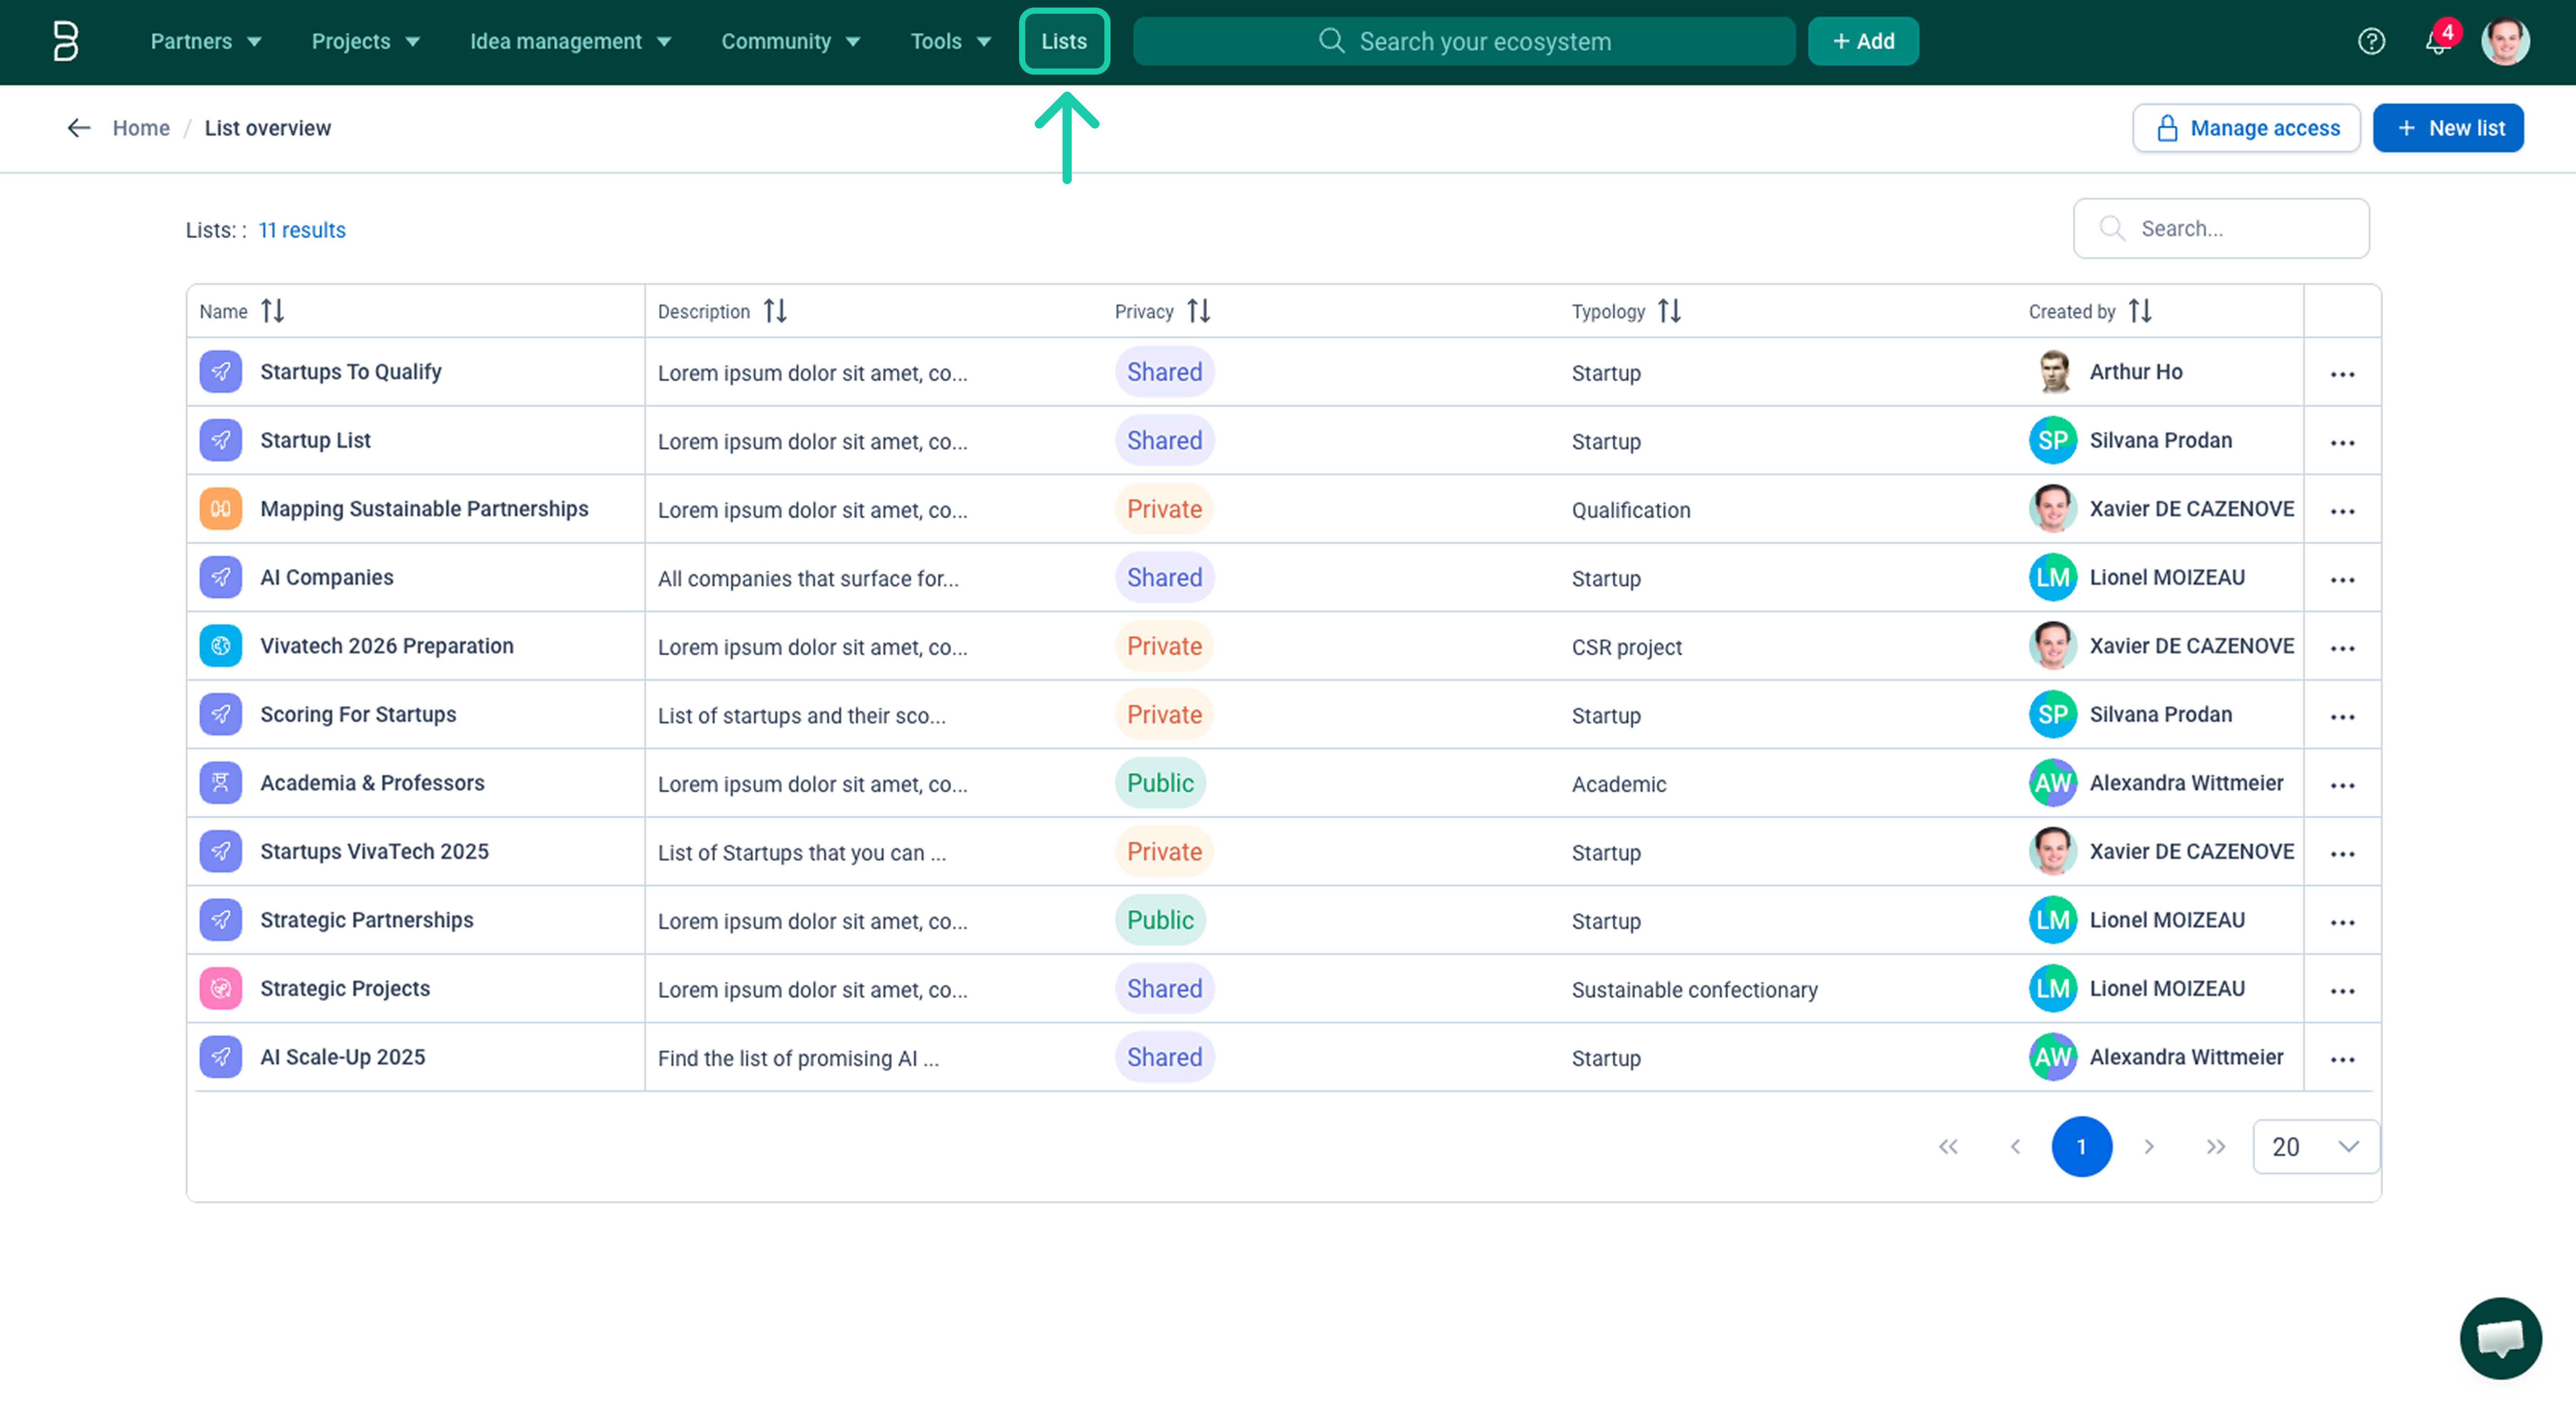2576x1401 pixels.
Task: Switch to the Lists tab
Action: click(1064, 41)
